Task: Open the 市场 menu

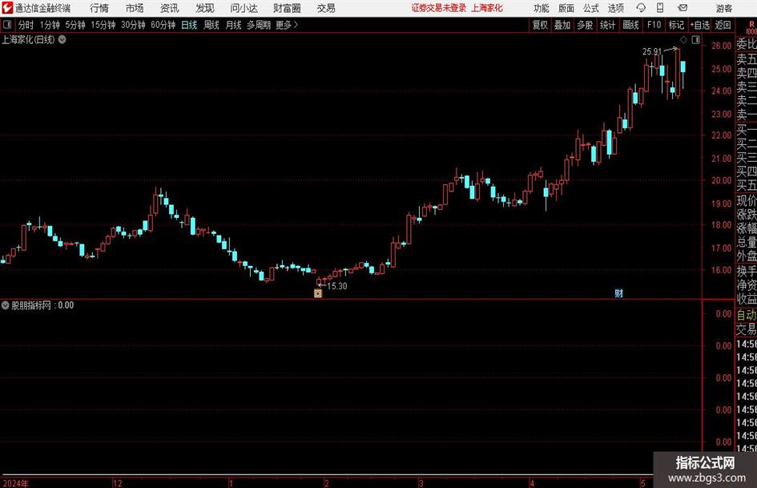Action: point(135,8)
